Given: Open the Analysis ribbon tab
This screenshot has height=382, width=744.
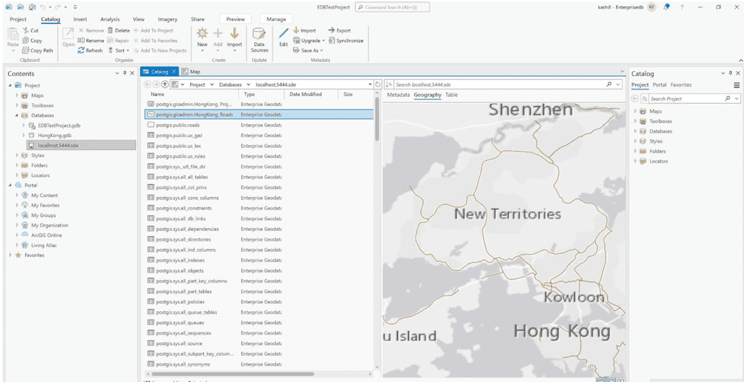Looking at the screenshot, I should click(x=110, y=19).
